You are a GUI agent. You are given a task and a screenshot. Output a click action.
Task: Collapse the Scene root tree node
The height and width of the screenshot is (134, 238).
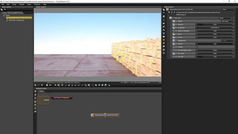pos(2,15)
